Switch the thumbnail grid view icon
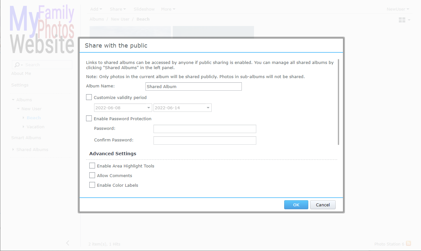The image size is (421, 251). 402,20
